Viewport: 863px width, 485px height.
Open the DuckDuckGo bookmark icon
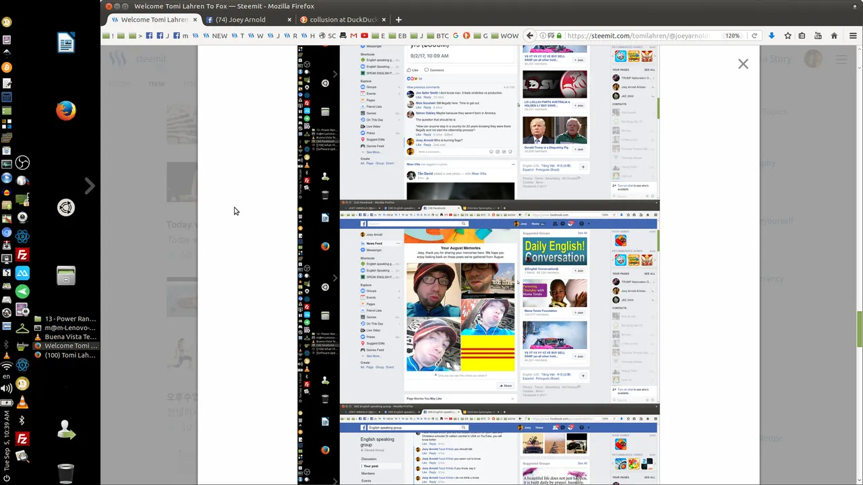tap(466, 36)
